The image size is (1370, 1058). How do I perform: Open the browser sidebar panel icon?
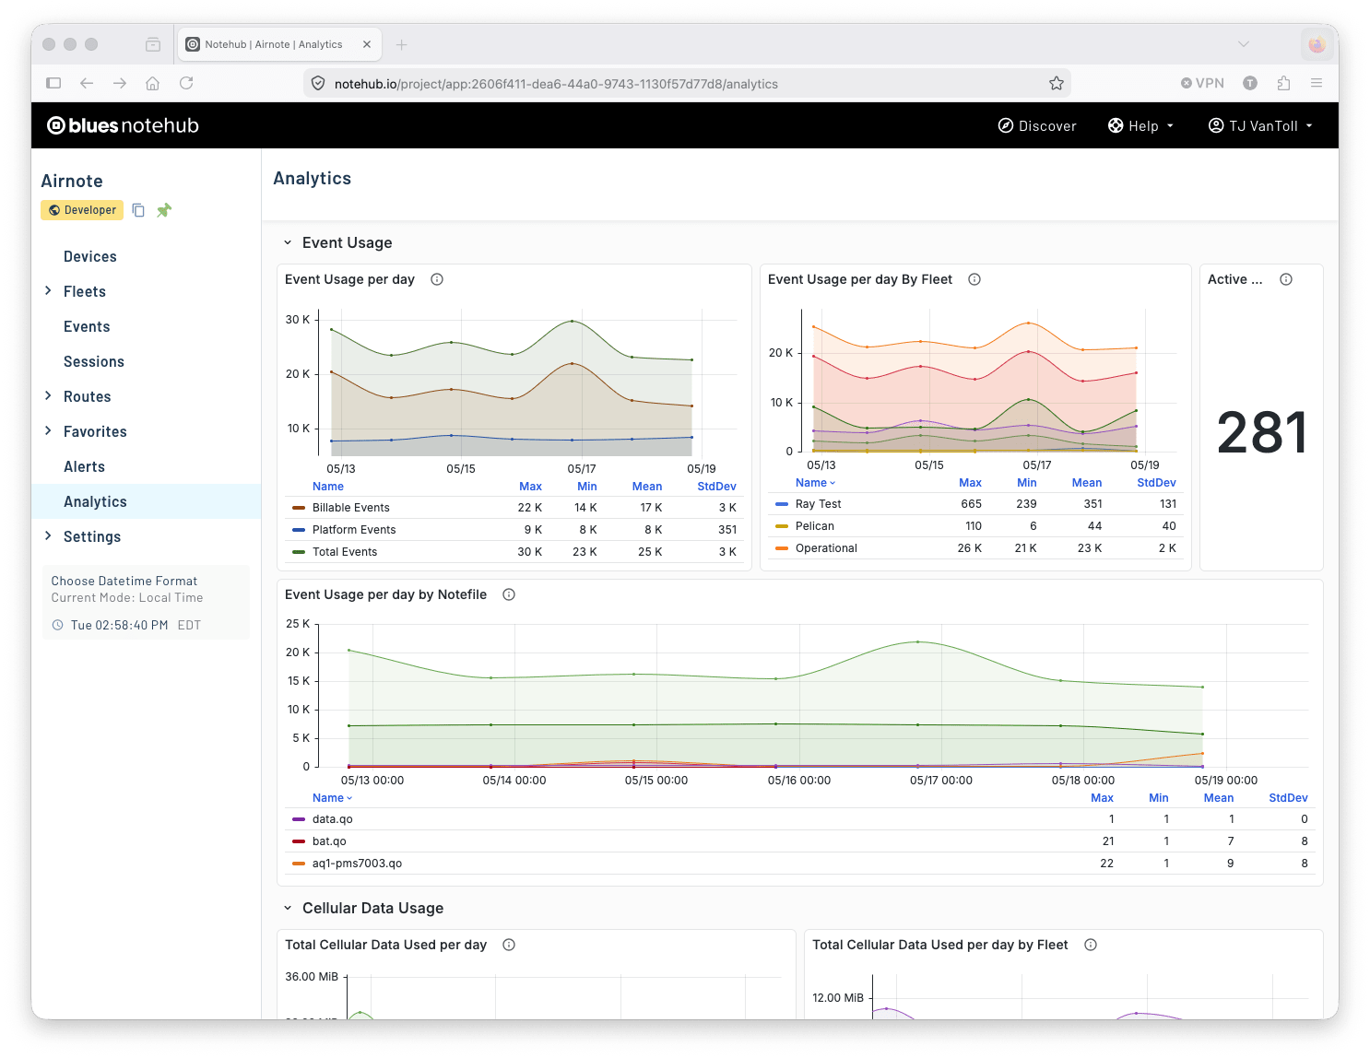click(53, 83)
